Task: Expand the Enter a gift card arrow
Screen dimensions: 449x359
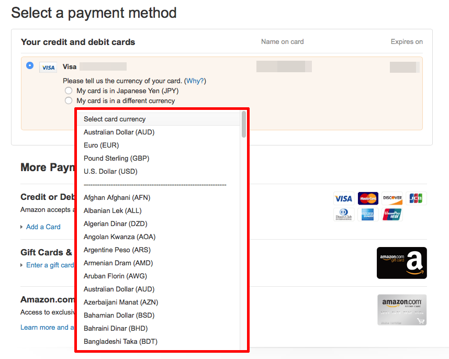Action: tap(21, 265)
